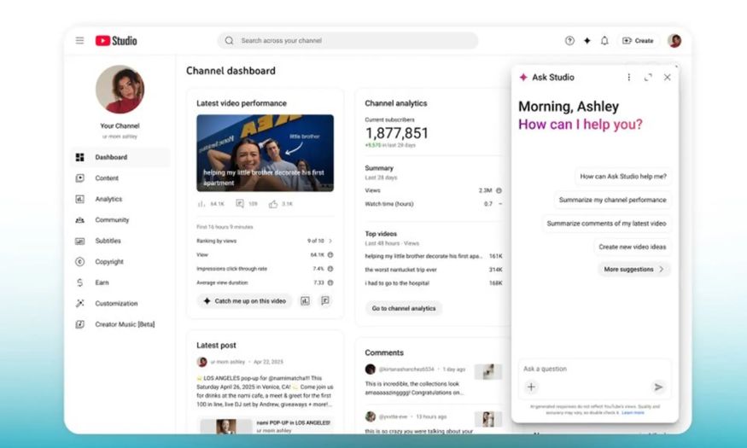Click the help question mark icon
Viewport: 747px width, 448px height.
pos(569,40)
